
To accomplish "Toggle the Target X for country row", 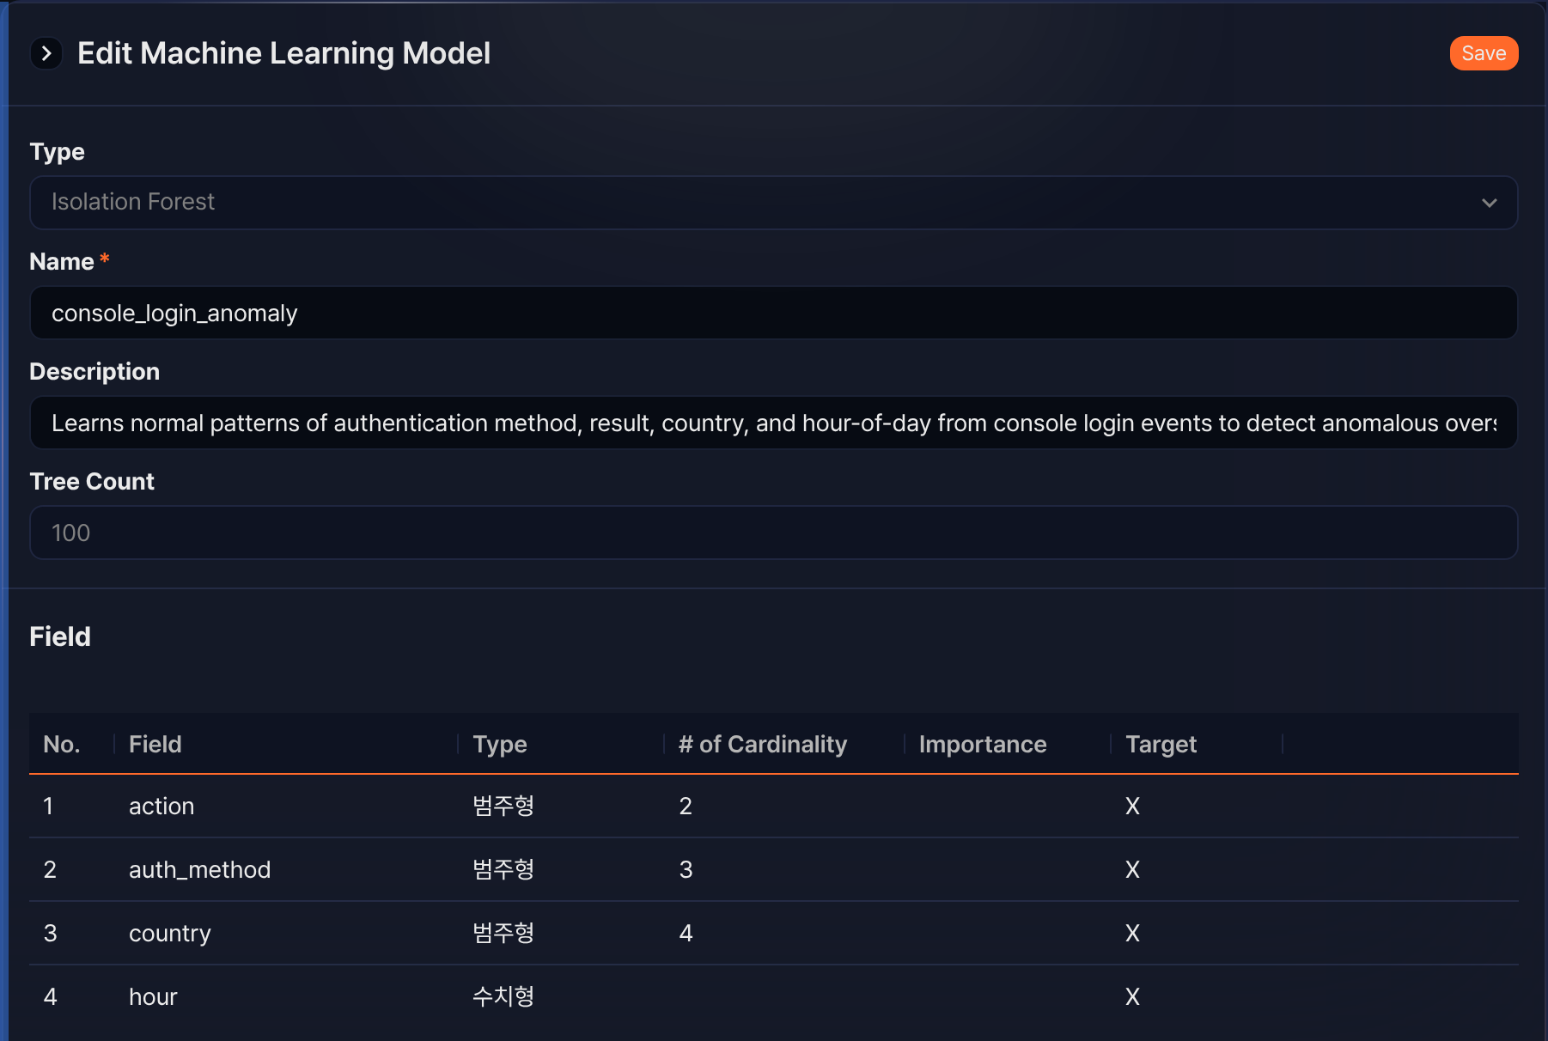I will coord(1132,933).
